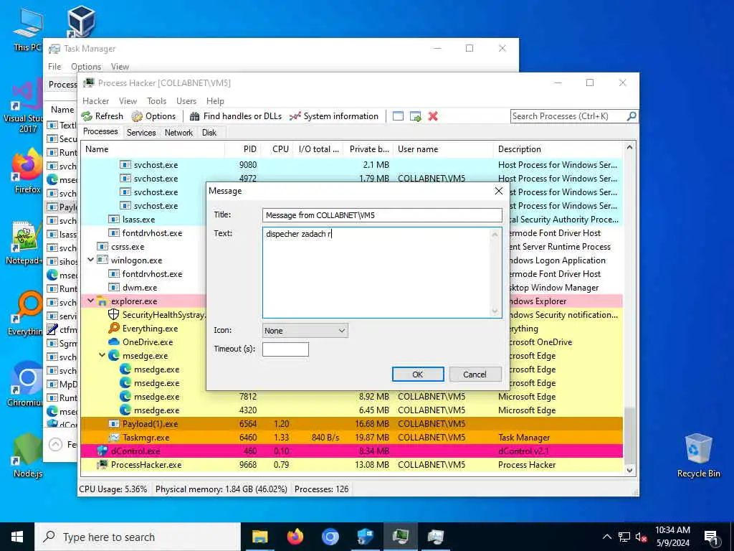
Task: Collapse the msedge.exe parent node
Action: click(x=102, y=356)
